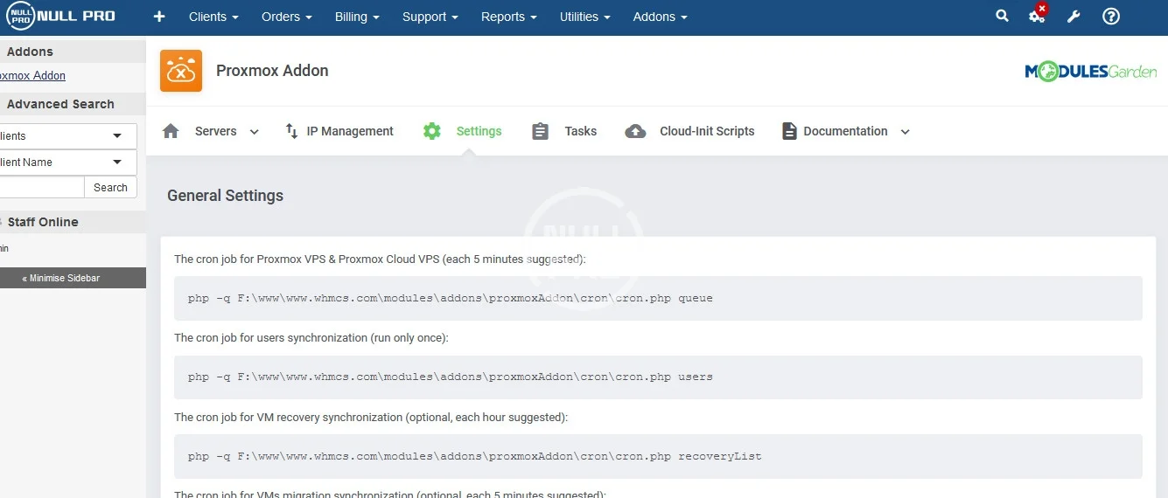
Task: Click the NULL PRO logo
Action: pyautogui.click(x=60, y=17)
